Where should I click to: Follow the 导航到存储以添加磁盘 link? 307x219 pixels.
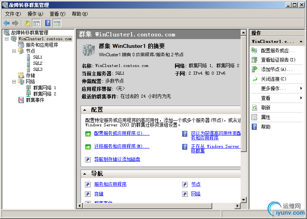pos(117,159)
